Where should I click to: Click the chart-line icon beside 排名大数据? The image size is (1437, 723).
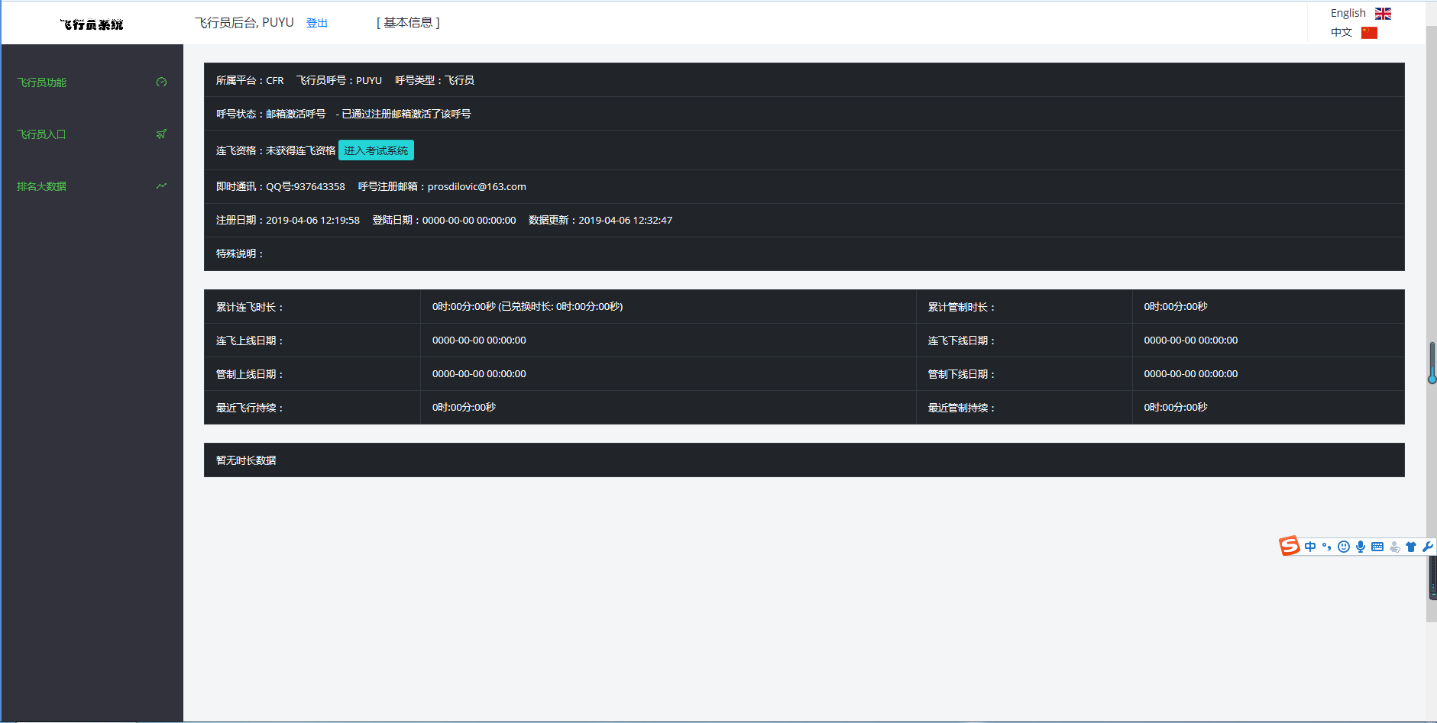tap(161, 186)
